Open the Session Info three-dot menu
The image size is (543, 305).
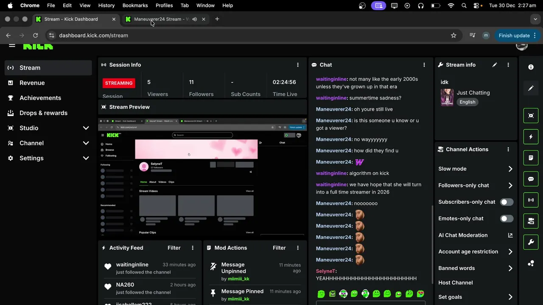click(x=298, y=65)
